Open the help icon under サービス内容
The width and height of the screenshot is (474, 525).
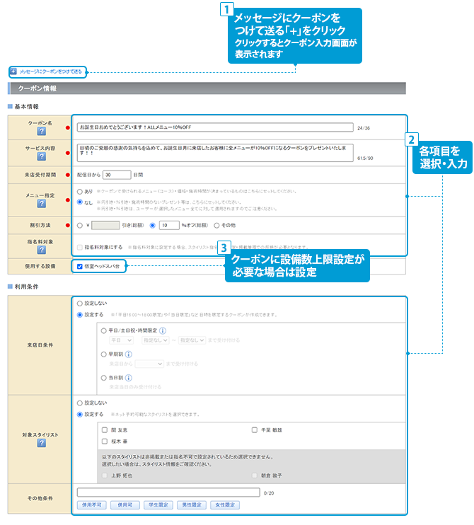42,157
